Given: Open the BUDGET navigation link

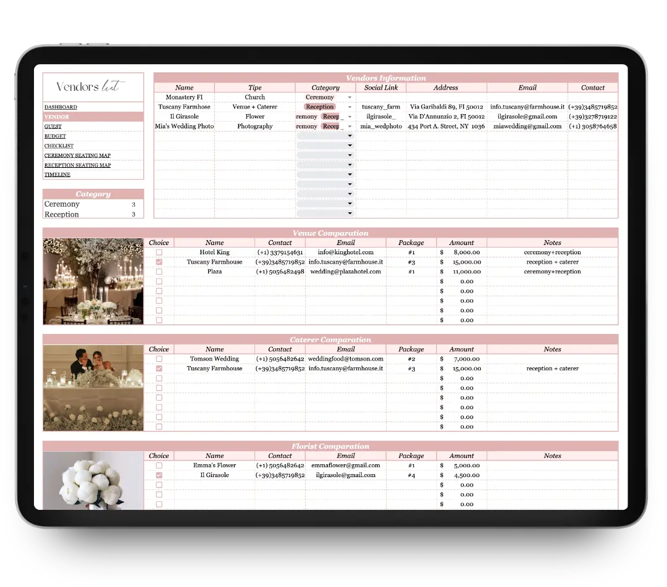Looking at the screenshot, I should [x=55, y=136].
